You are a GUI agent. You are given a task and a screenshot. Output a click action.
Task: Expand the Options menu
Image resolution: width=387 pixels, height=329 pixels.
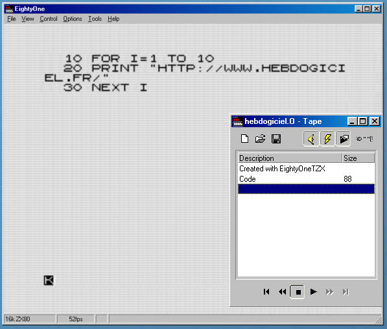click(x=73, y=19)
